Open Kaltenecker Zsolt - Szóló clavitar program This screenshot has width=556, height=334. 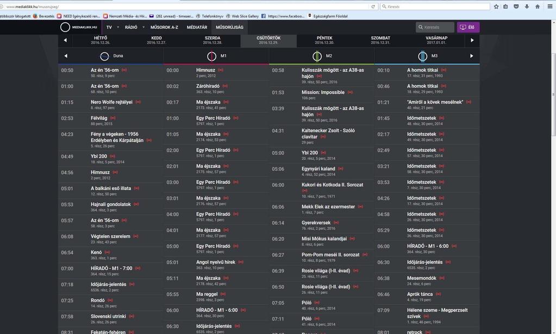pos(328,134)
